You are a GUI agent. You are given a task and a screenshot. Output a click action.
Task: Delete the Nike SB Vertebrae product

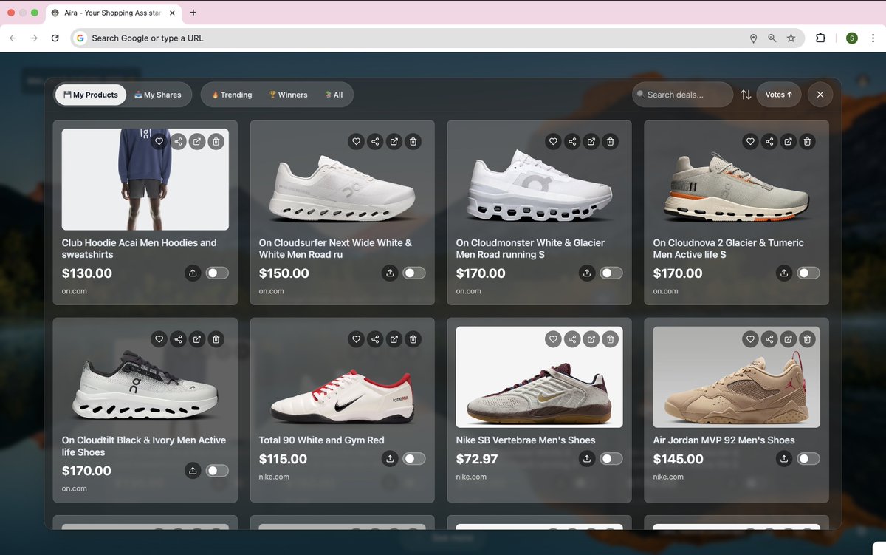coord(610,338)
